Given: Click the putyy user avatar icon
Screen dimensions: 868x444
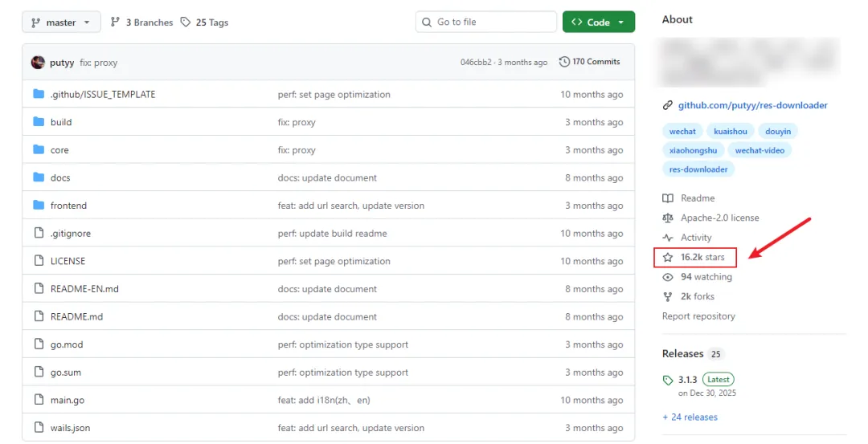Looking at the screenshot, I should [x=38, y=63].
